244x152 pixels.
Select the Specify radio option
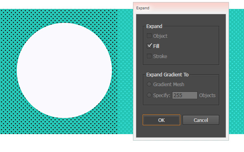point(149,95)
